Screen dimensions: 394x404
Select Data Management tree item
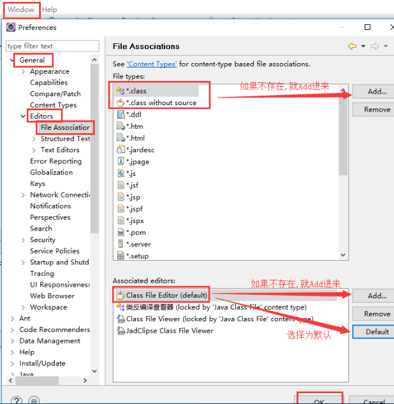[x=50, y=341]
